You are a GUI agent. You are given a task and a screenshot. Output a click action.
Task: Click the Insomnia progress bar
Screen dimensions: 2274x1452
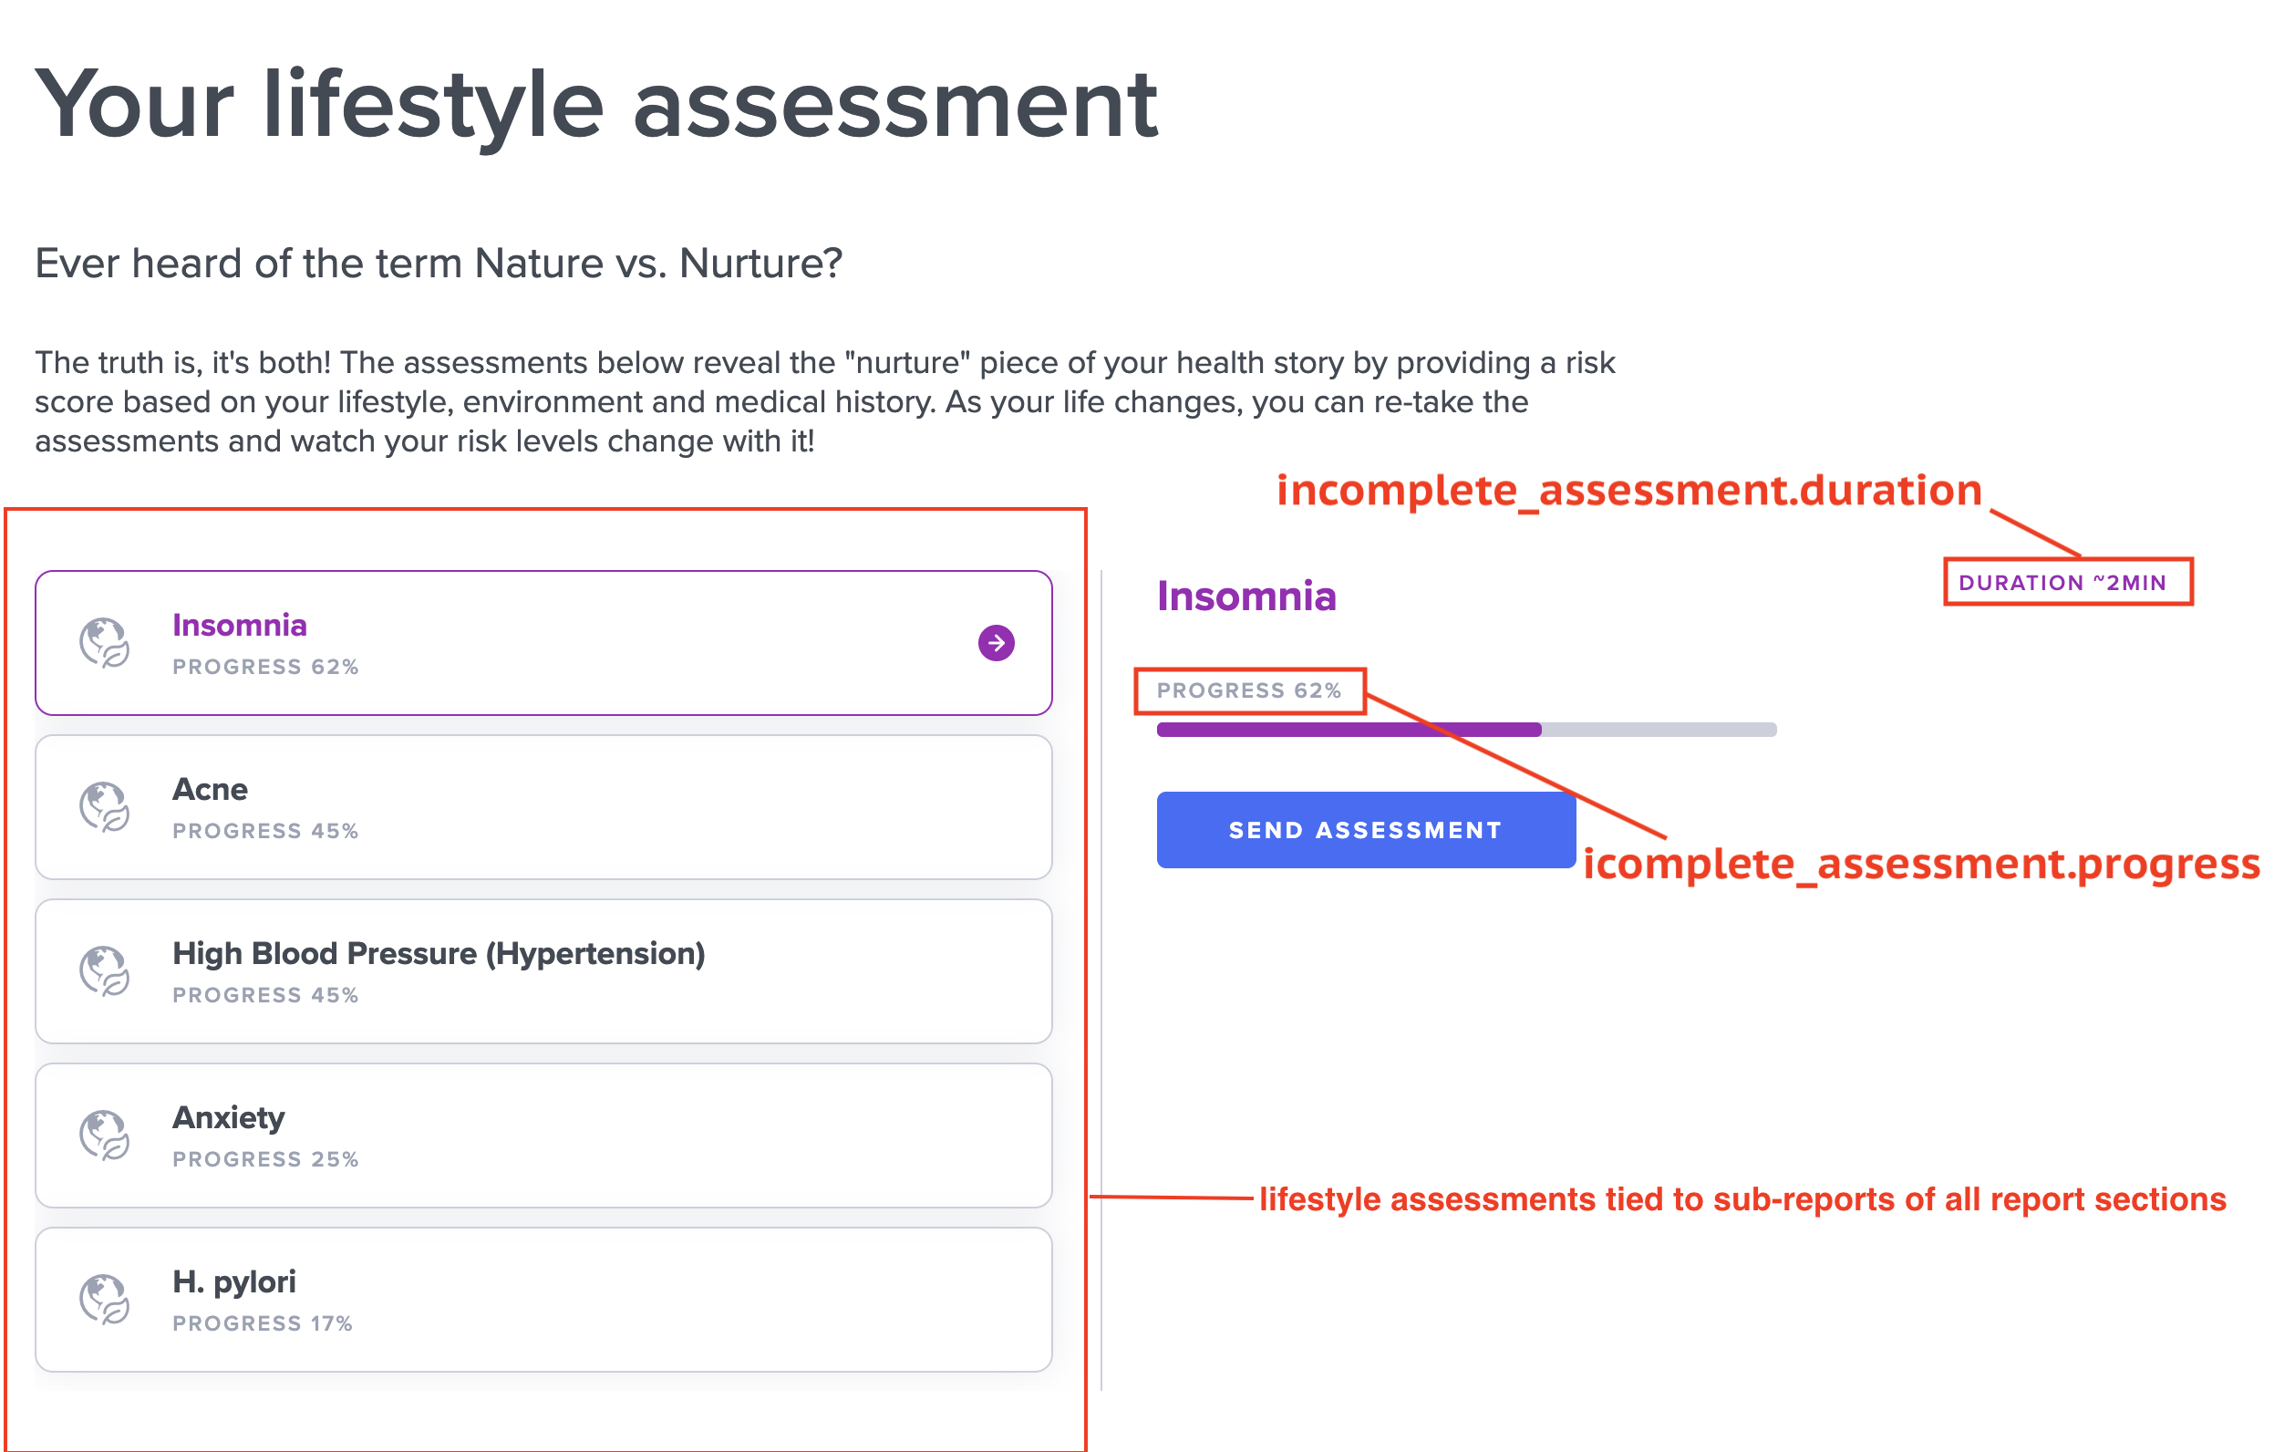pyautogui.click(x=1465, y=730)
